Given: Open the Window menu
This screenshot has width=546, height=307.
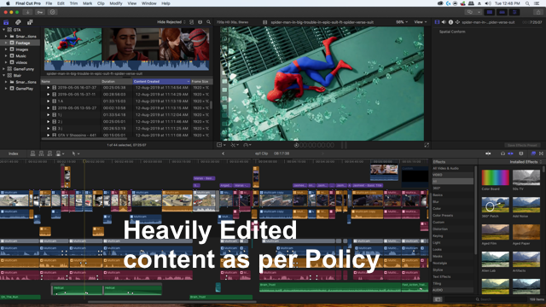Looking at the screenshot, I should 149,3.
